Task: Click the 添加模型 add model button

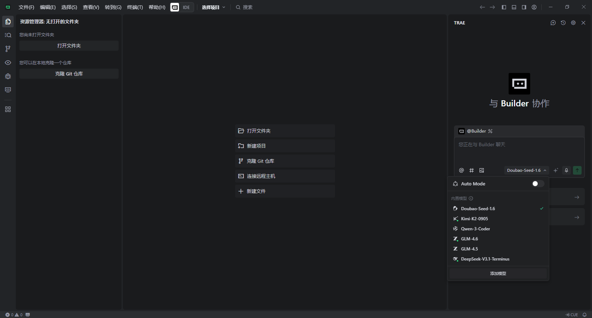Action: (498, 273)
